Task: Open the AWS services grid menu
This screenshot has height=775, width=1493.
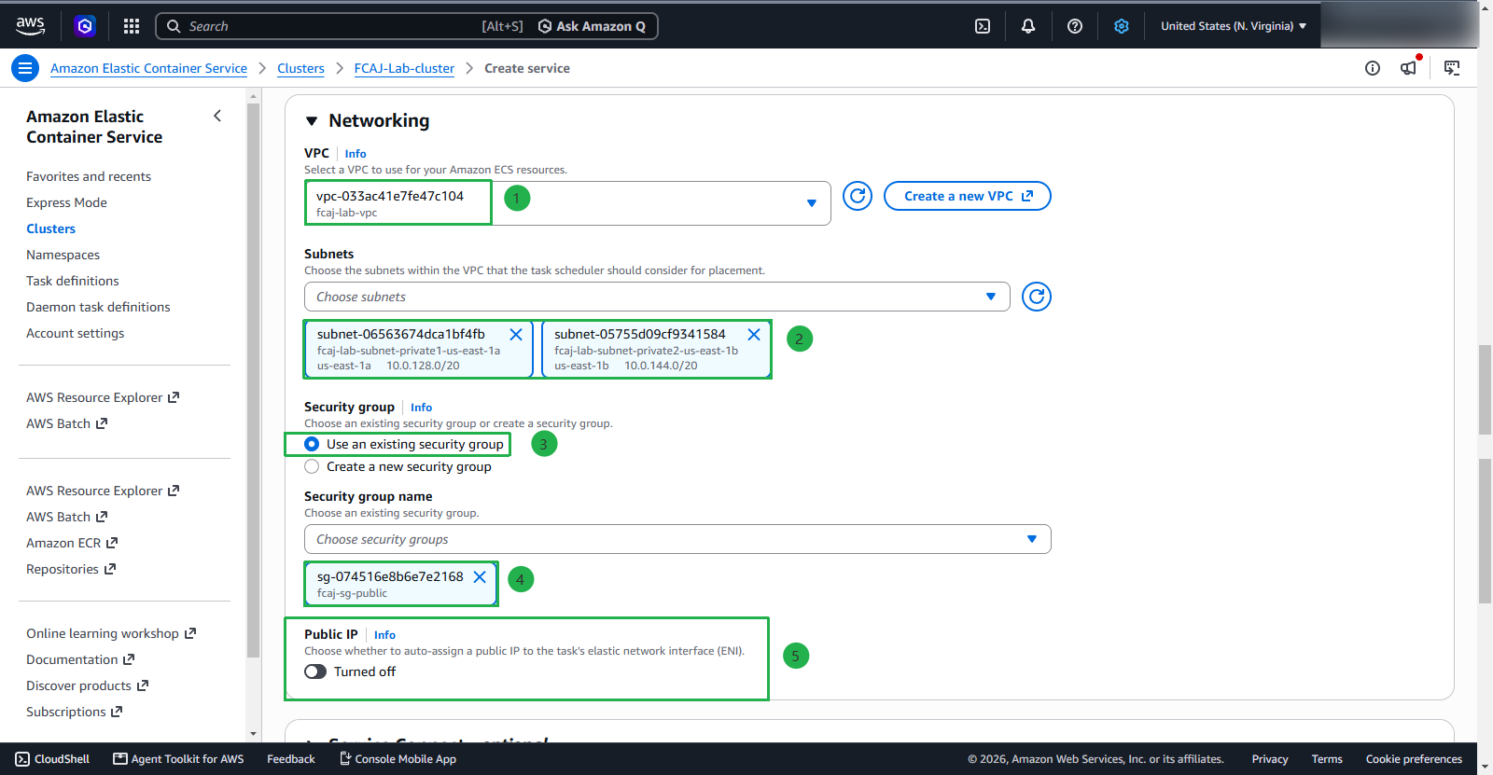Action: [132, 26]
